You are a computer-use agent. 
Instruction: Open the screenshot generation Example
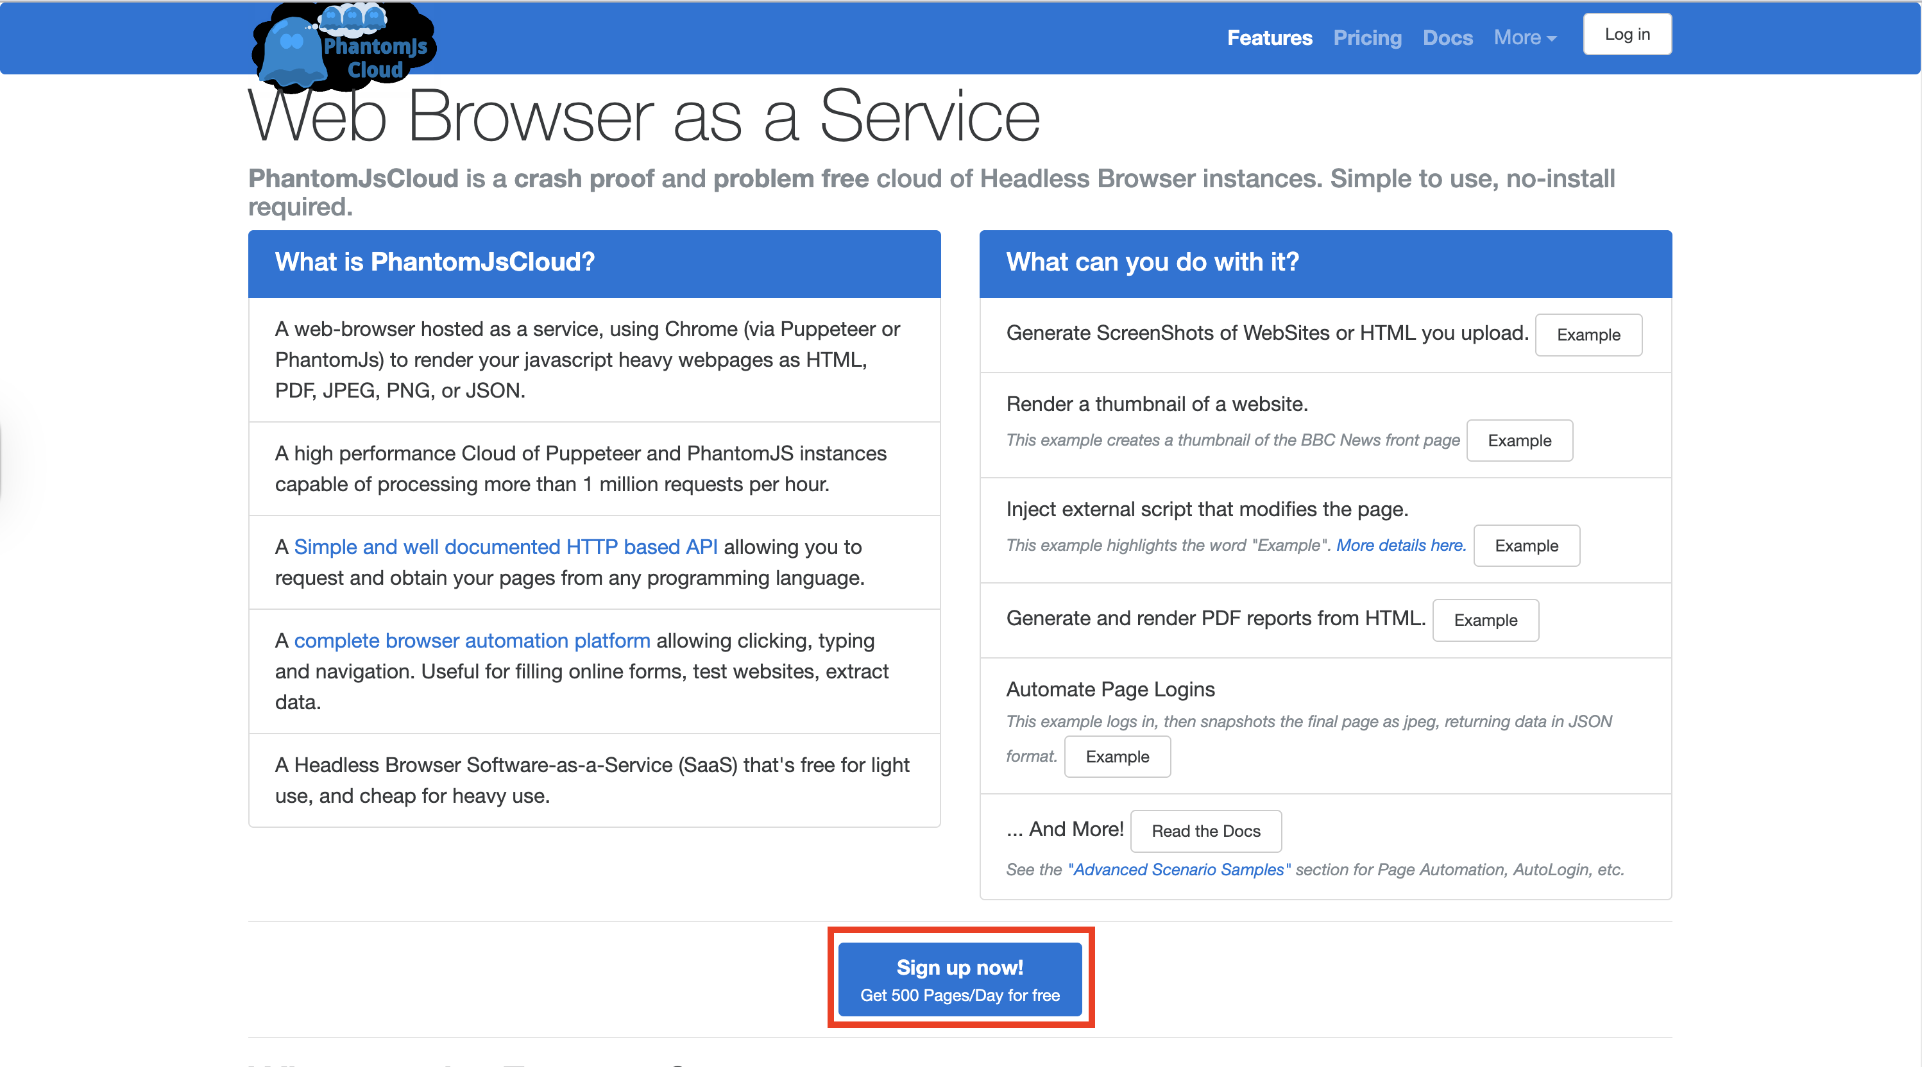point(1588,335)
